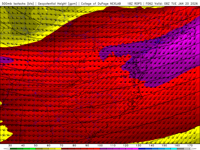Screen dimensions: 200x150
Task: Click the cyan swatch ending at 160
Action: coord(174,148)
